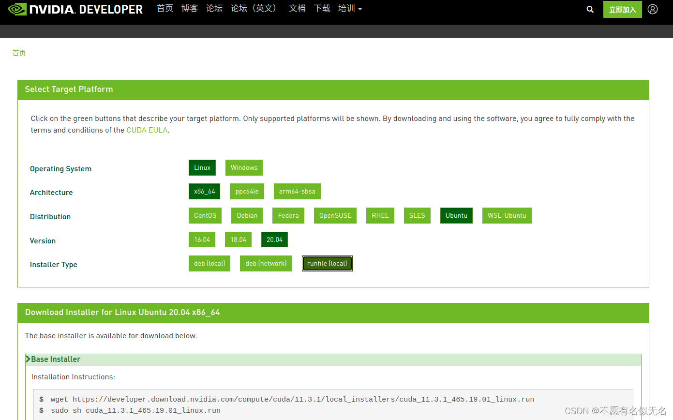Choose Debian distribution

coord(247,216)
